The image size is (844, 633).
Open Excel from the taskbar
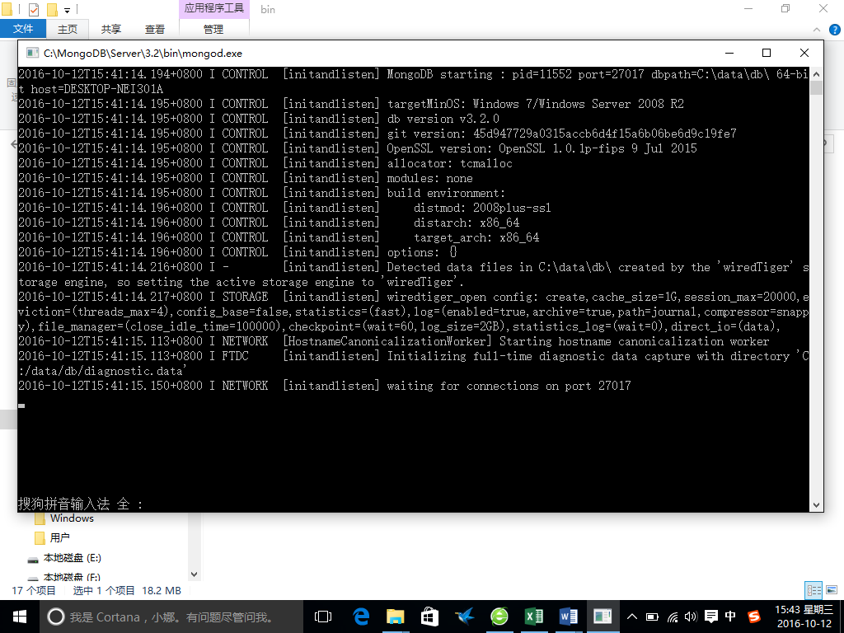click(533, 617)
